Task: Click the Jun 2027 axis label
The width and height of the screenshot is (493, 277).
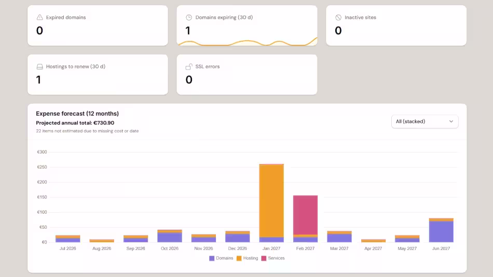Action: pos(441,248)
